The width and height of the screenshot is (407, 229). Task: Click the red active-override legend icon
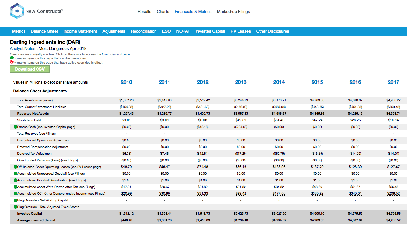point(12,62)
